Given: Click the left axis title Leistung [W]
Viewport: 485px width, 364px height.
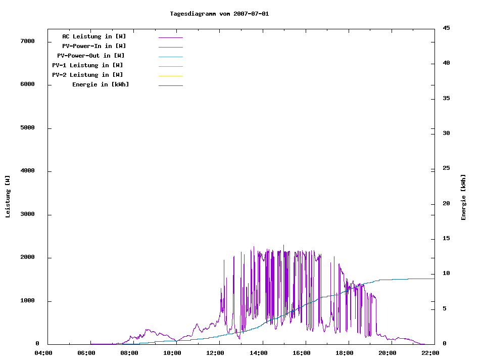Looking at the screenshot, I should click(x=8, y=197).
